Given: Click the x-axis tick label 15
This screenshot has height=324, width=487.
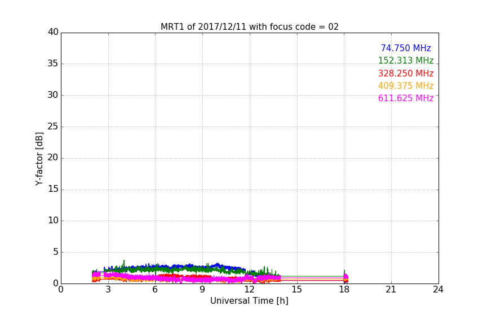Looking at the screenshot, I should [296, 290].
